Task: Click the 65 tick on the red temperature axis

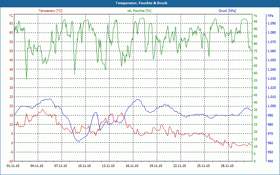Action: [x=12, y=23]
